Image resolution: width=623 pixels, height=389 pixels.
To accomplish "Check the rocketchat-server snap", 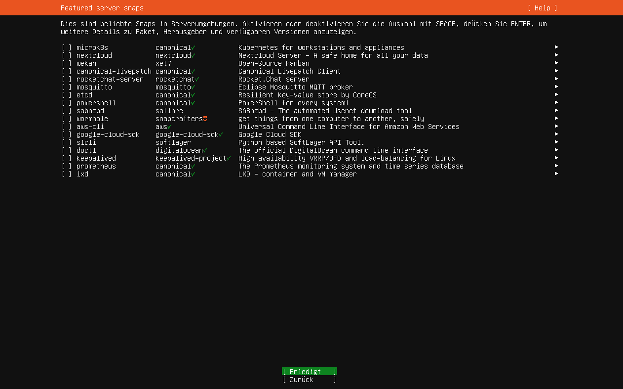I will coord(67,79).
